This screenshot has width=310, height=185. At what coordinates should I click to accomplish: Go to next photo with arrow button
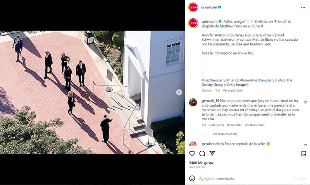point(179,92)
